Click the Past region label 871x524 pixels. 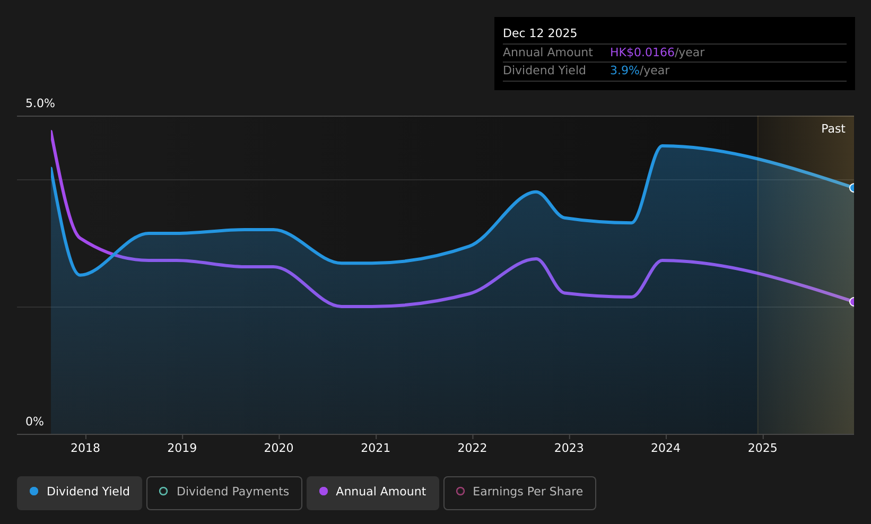coord(833,129)
